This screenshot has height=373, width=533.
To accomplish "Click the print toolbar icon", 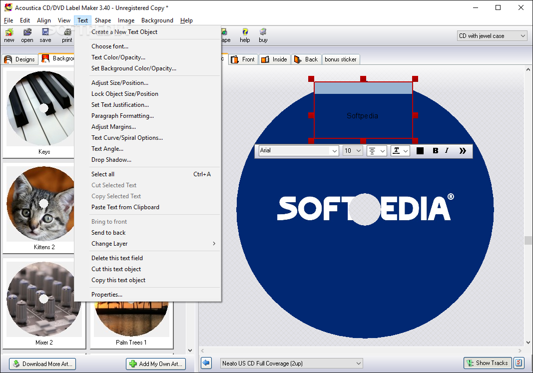I will point(67,35).
